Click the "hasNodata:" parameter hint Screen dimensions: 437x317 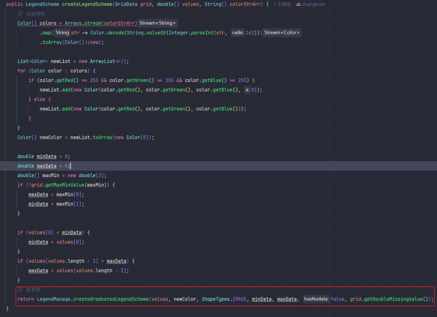coord(316,299)
